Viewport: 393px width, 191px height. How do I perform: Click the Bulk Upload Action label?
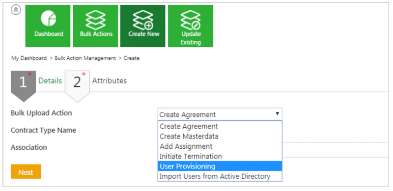click(41, 113)
